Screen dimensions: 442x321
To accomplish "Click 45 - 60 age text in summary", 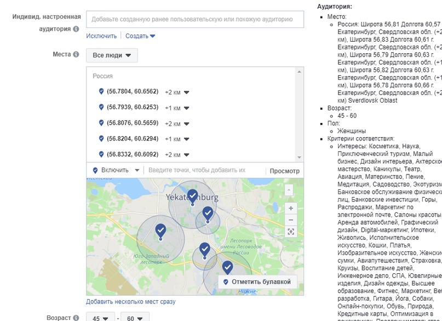I will point(347,116).
